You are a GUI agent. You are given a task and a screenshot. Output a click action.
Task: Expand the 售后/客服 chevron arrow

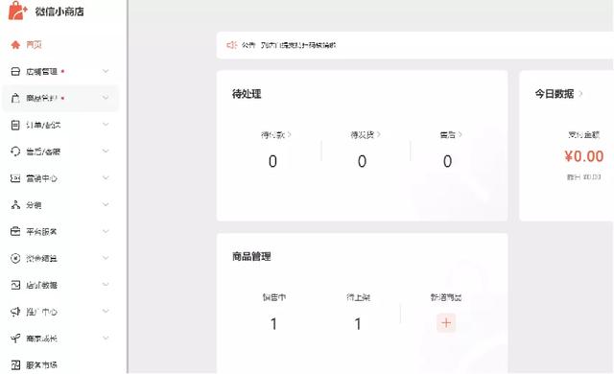(x=106, y=151)
